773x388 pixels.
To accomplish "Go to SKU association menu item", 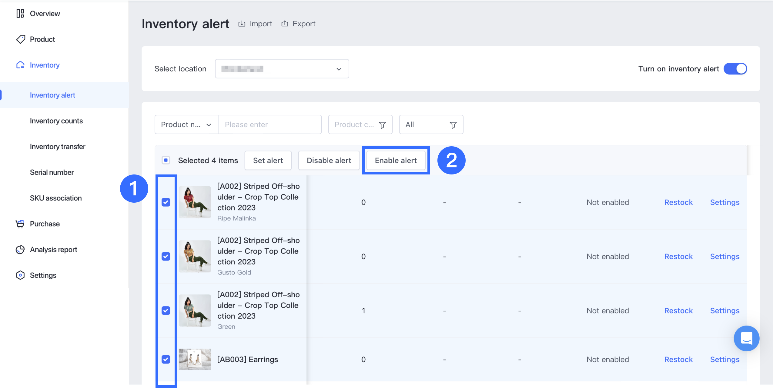I will (56, 198).
